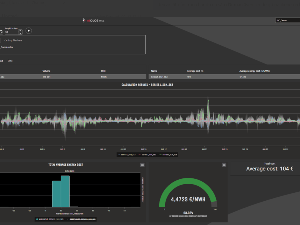Toggle the red Series1_SCH_SE3 legend entry
Viewport: 300px width, 225px height.
(148, 154)
